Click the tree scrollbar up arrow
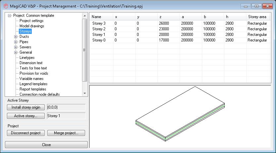Image resolution: width=276 pixels, height=153 pixels. (x=85, y=16)
